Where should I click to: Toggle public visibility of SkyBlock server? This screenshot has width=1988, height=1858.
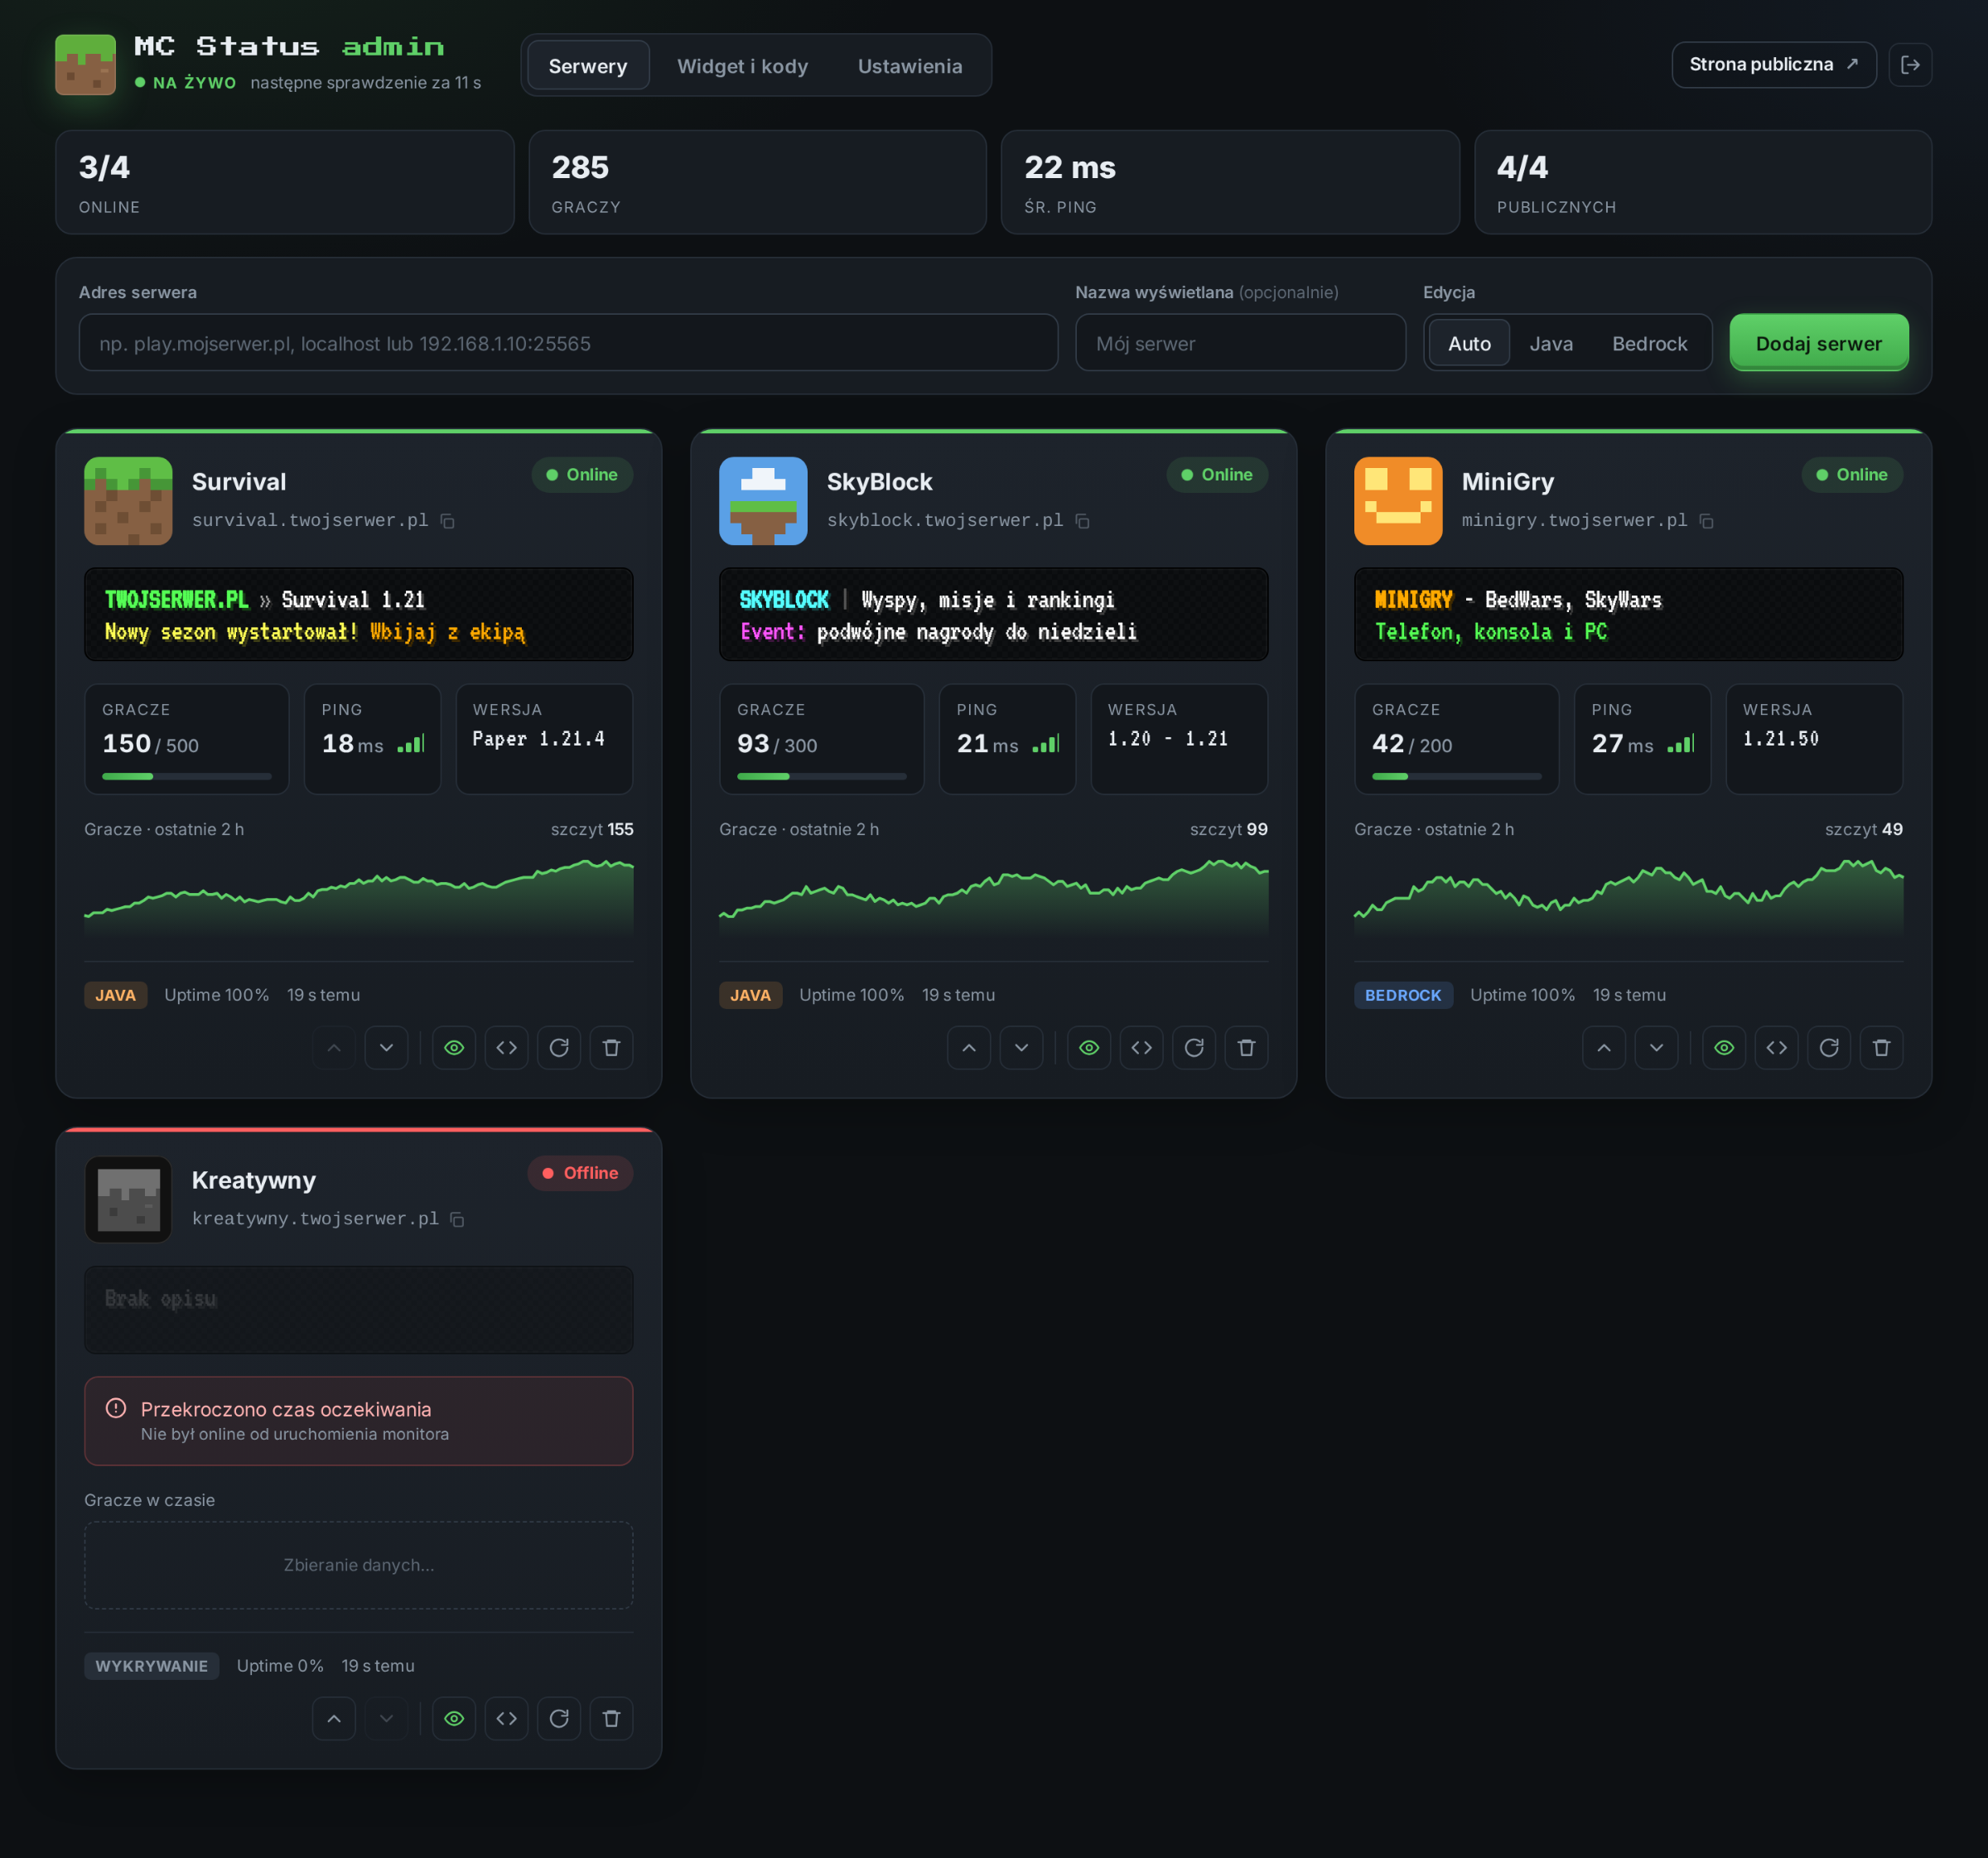[x=1089, y=1048]
